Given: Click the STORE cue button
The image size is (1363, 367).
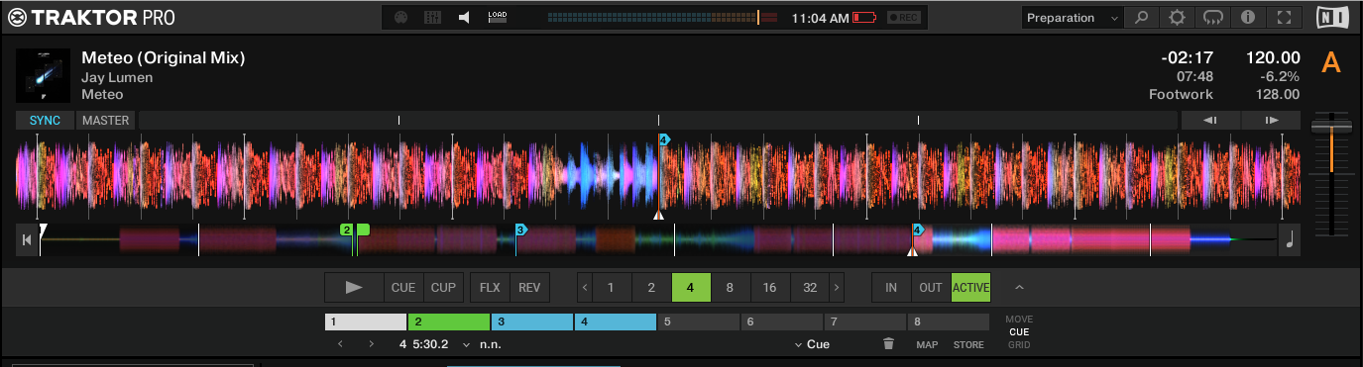Looking at the screenshot, I should pyautogui.click(x=968, y=345).
